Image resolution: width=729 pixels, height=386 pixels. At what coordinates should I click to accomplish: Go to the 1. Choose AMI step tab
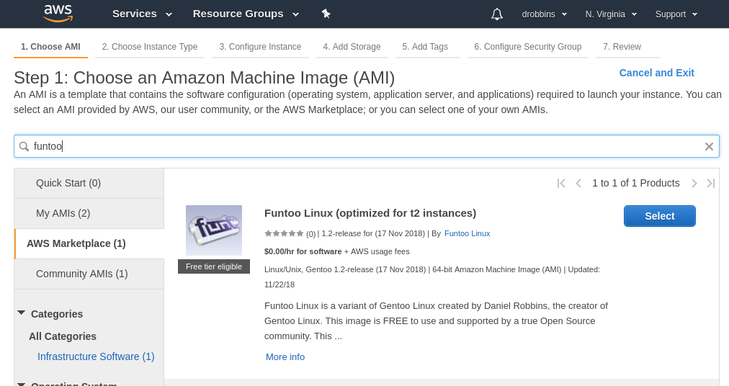[x=50, y=47]
